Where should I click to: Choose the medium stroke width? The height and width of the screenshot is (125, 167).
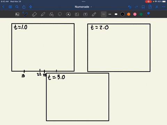110,14
